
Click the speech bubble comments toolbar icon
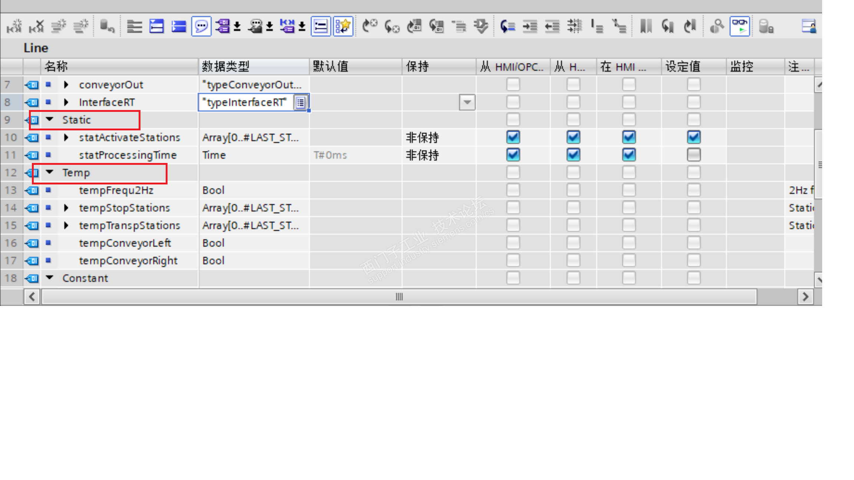[x=201, y=26]
